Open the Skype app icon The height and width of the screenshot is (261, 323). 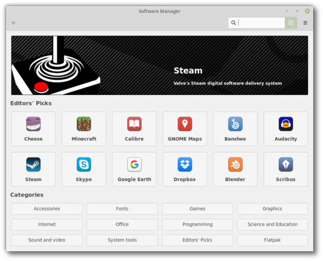(x=84, y=164)
